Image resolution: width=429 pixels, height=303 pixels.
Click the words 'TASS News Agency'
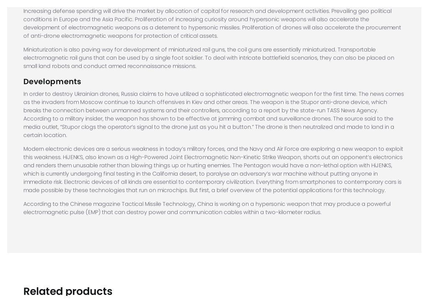[352, 111]
